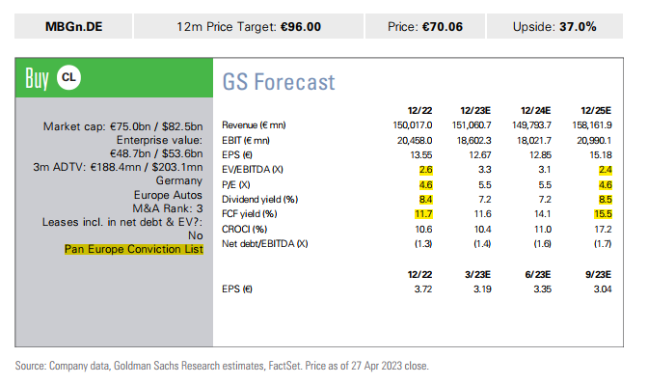
Task: Click the Source footnote text
Action: 222,366
